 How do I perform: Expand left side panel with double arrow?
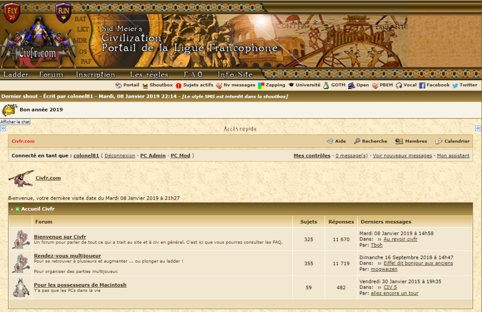tap(3, 128)
